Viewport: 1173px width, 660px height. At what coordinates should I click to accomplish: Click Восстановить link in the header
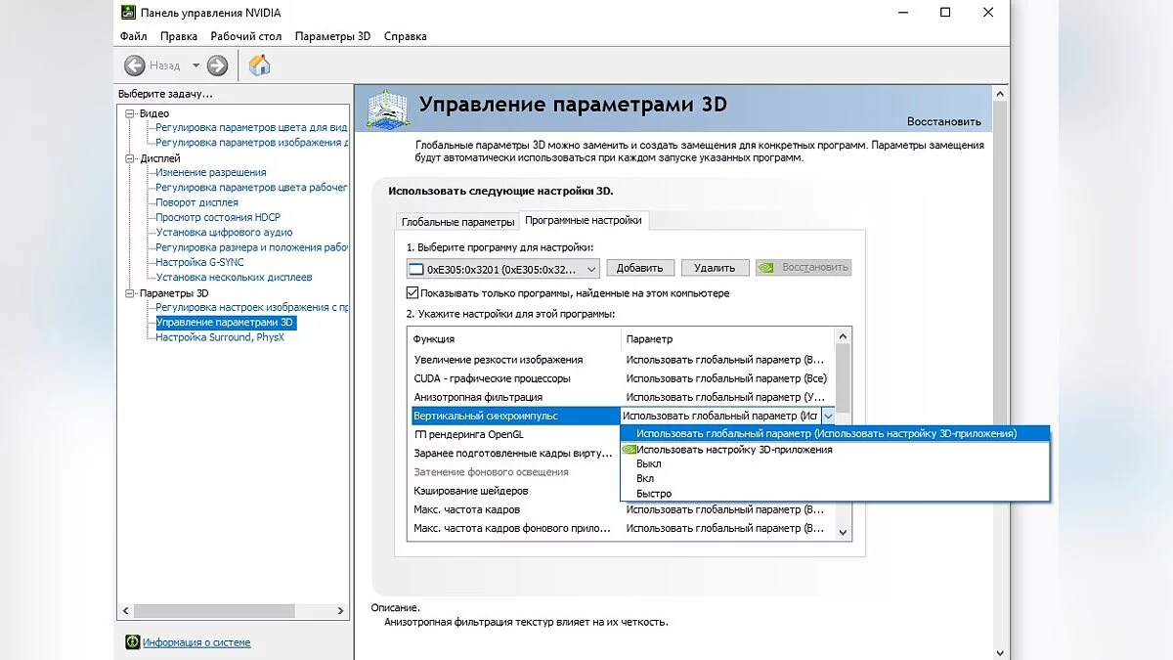[943, 122]
